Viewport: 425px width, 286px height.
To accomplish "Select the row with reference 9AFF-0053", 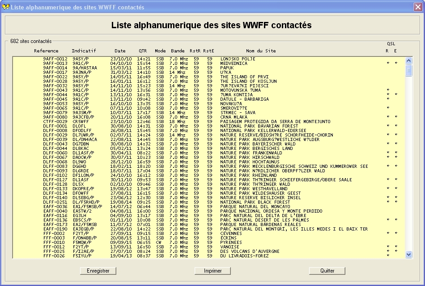I will click(209, 103).
